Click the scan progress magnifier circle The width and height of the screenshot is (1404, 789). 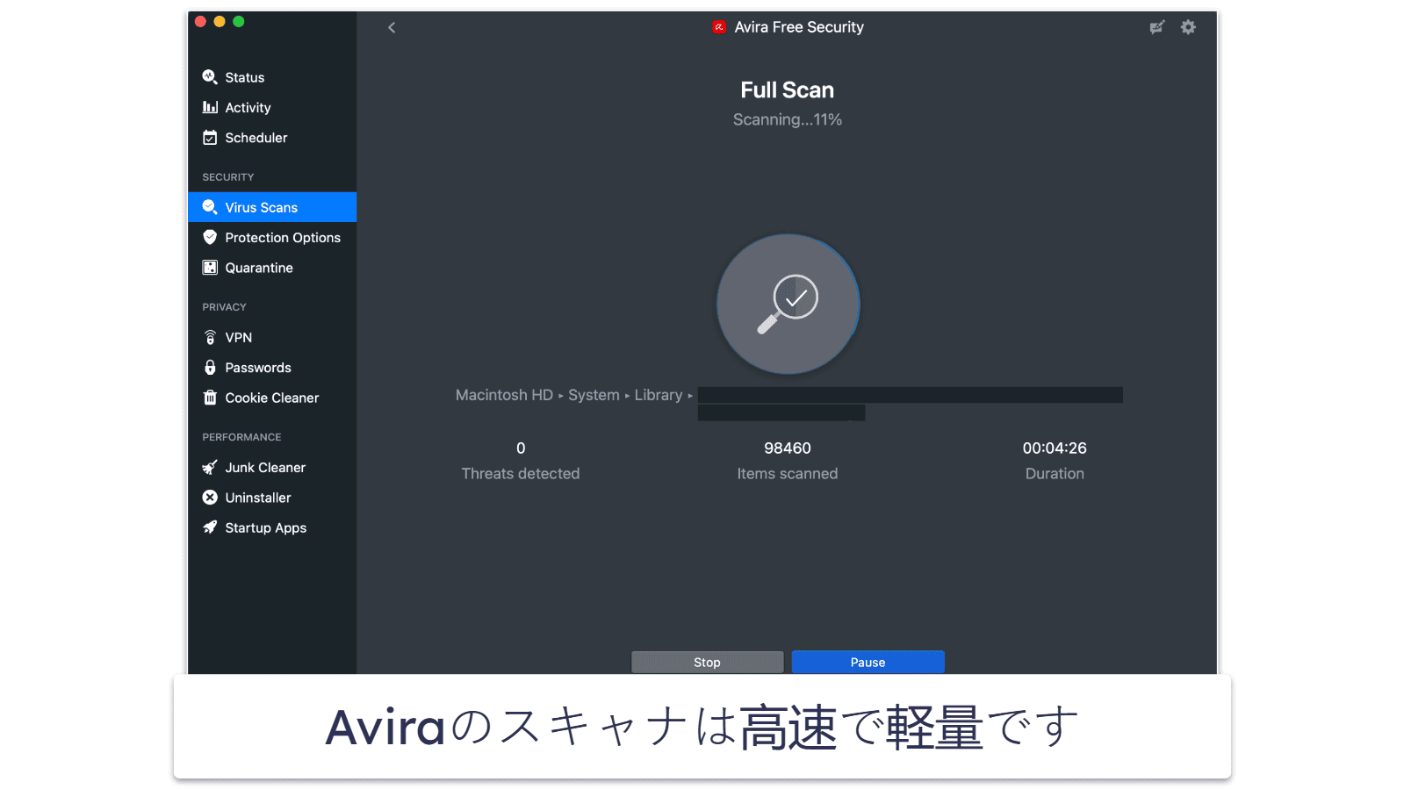(x=788, y=305)
